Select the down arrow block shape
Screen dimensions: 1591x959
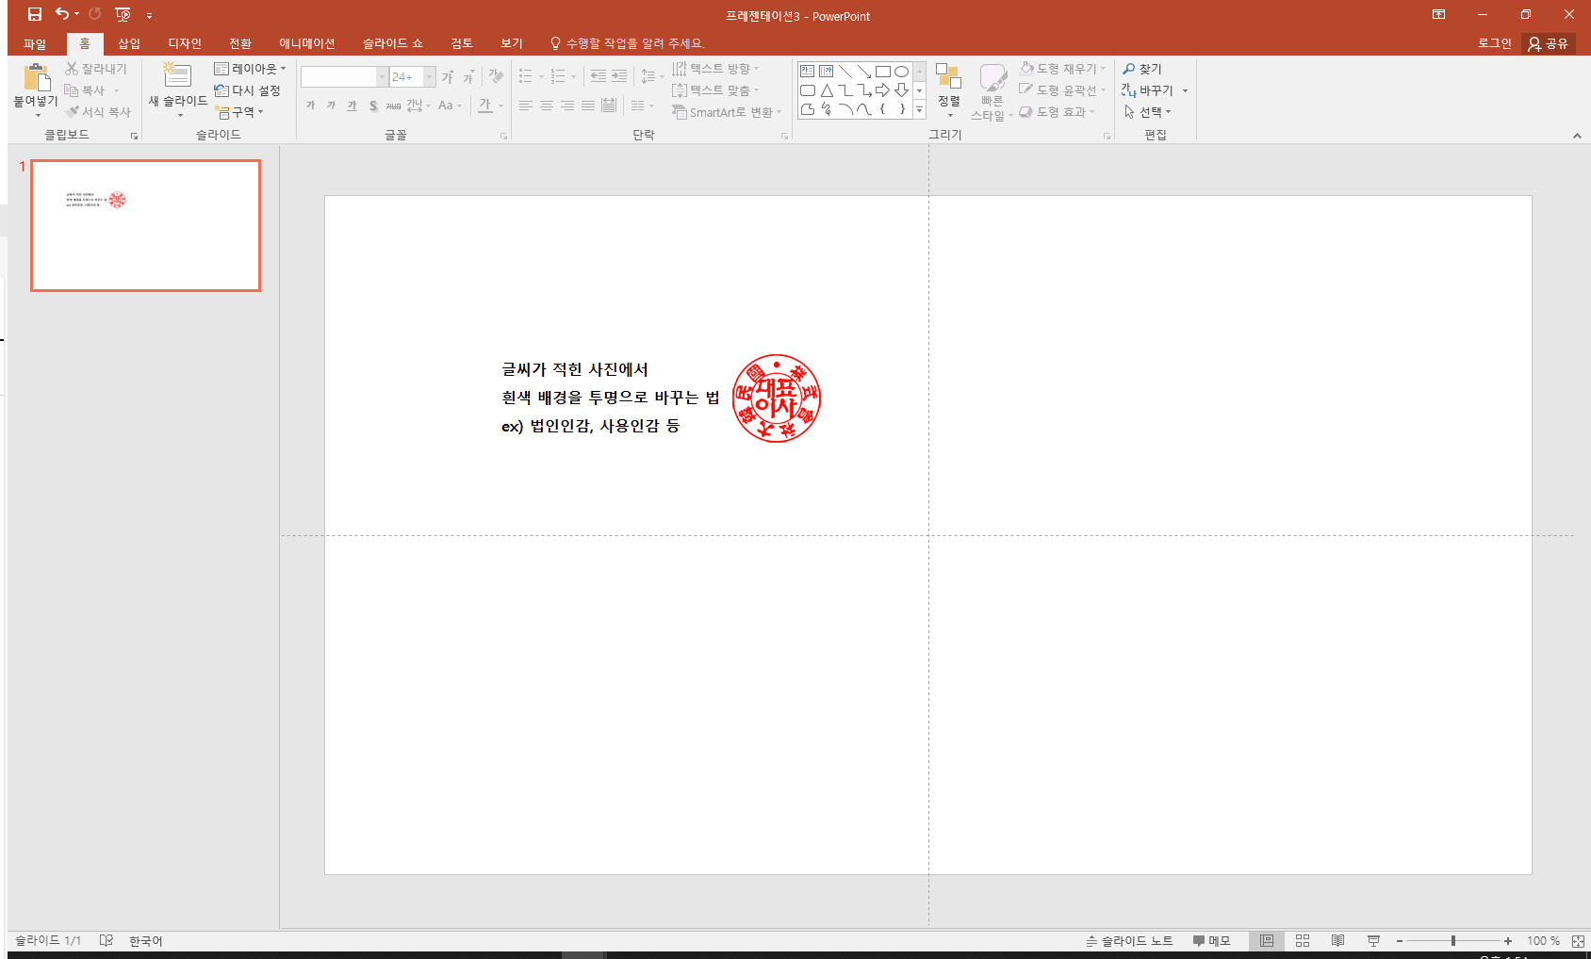click(901, 90)
